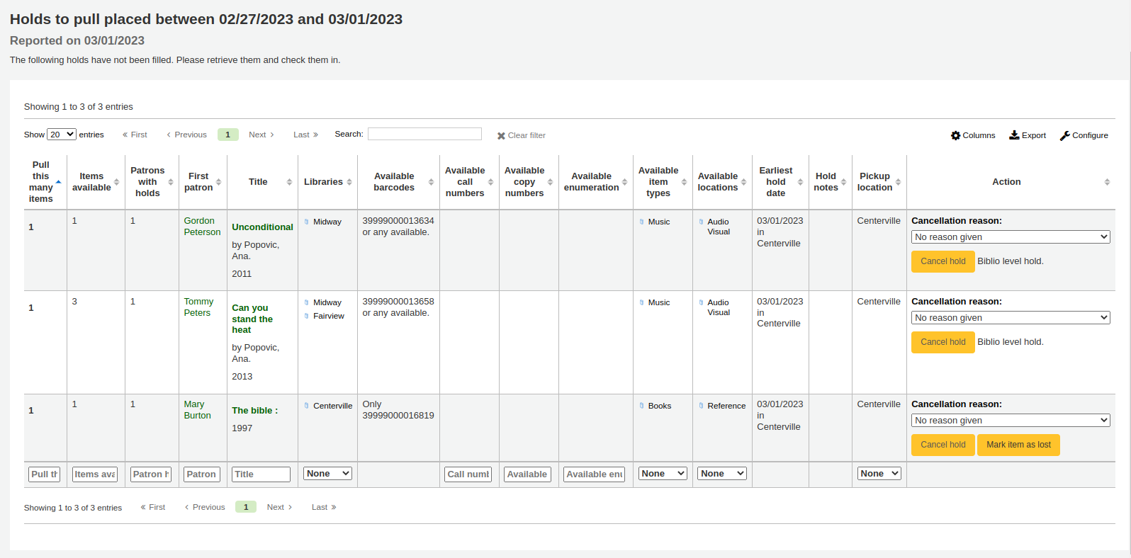This screenshot has width=1131, height=558.
Task: Go to Last page in bottom pagination
Action: pyautogui.click(x=324, y=507)
